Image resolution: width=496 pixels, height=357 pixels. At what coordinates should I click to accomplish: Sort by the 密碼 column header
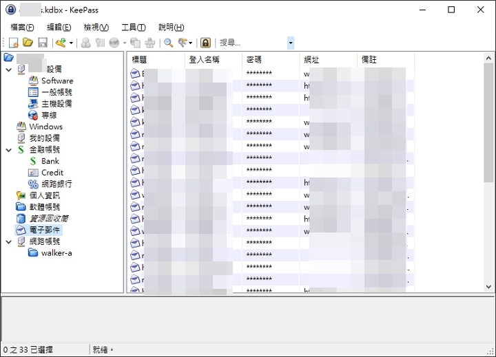tap(271, 59)
